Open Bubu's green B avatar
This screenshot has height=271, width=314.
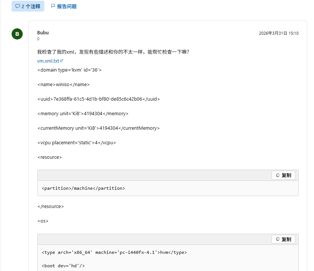pyautogui.click(x=17, y=34)
